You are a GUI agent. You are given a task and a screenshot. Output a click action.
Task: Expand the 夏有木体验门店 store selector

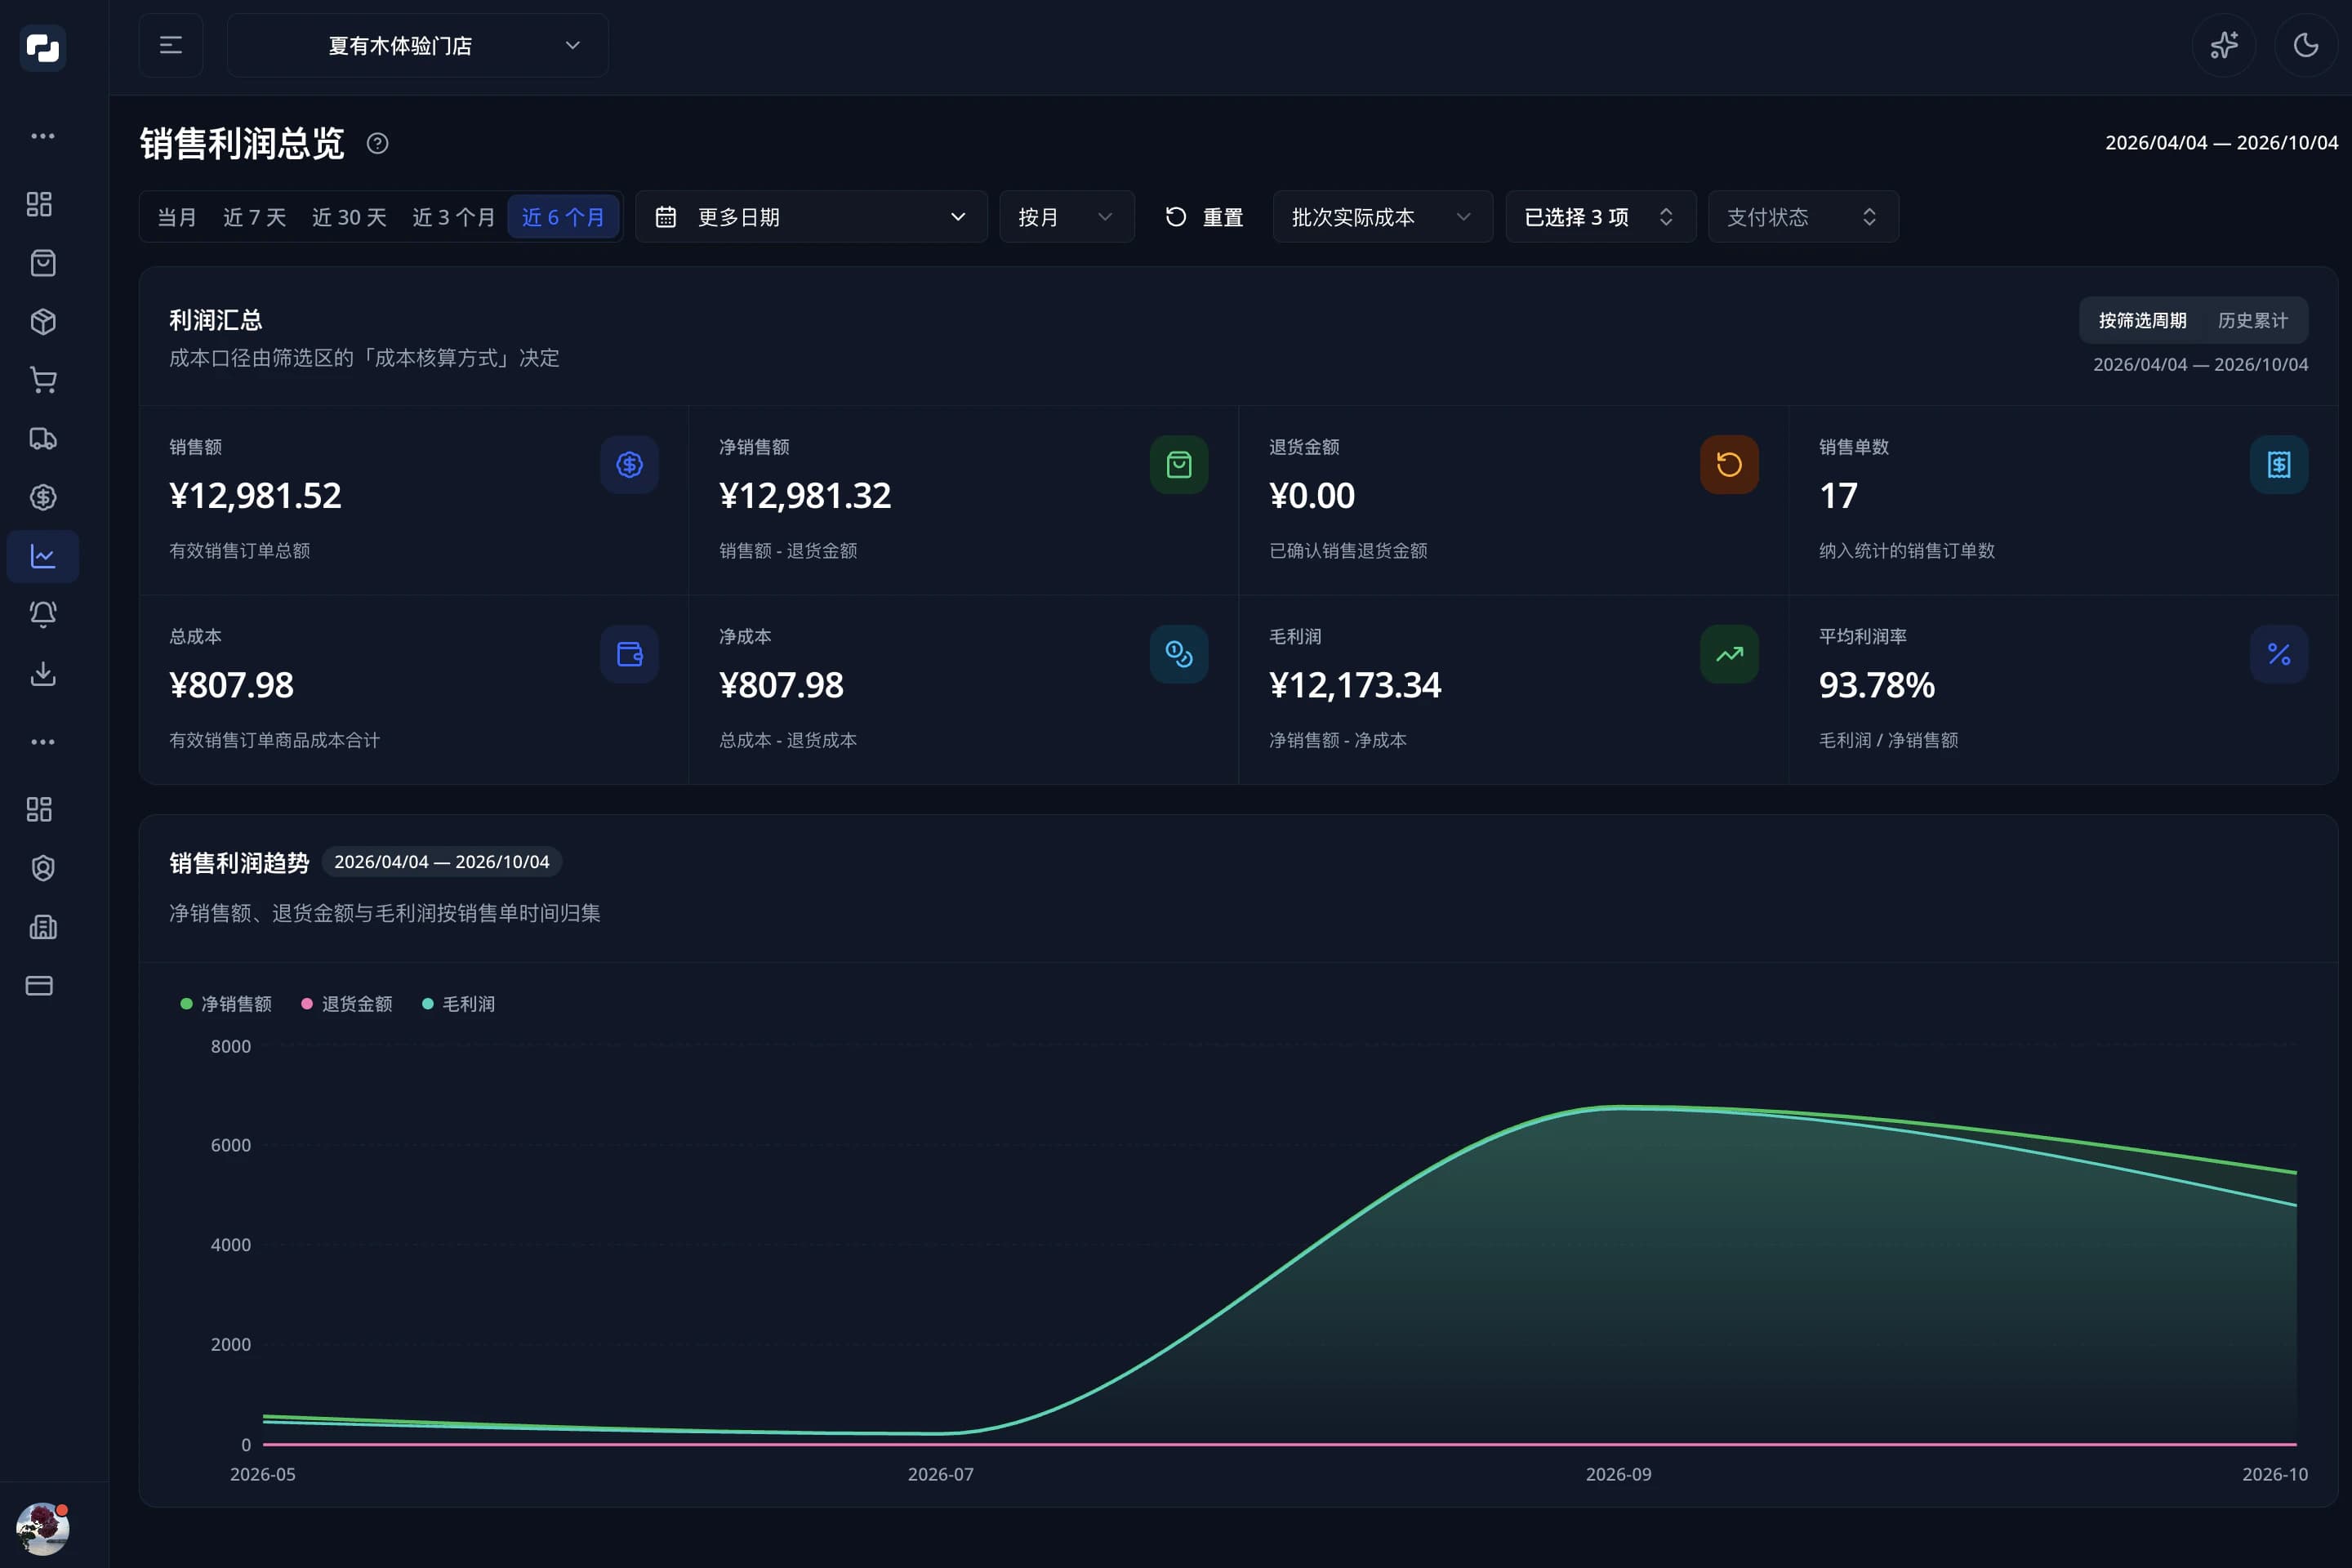point(418,45)
